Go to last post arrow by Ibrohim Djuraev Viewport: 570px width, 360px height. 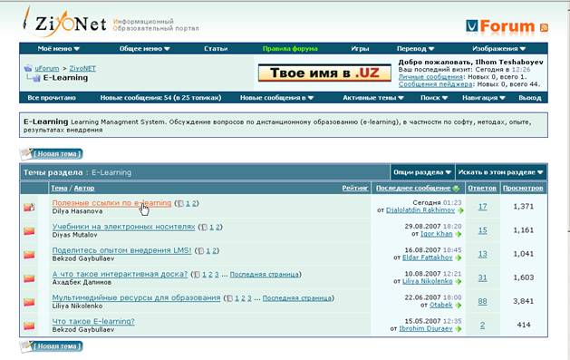[x=459, y=329]
